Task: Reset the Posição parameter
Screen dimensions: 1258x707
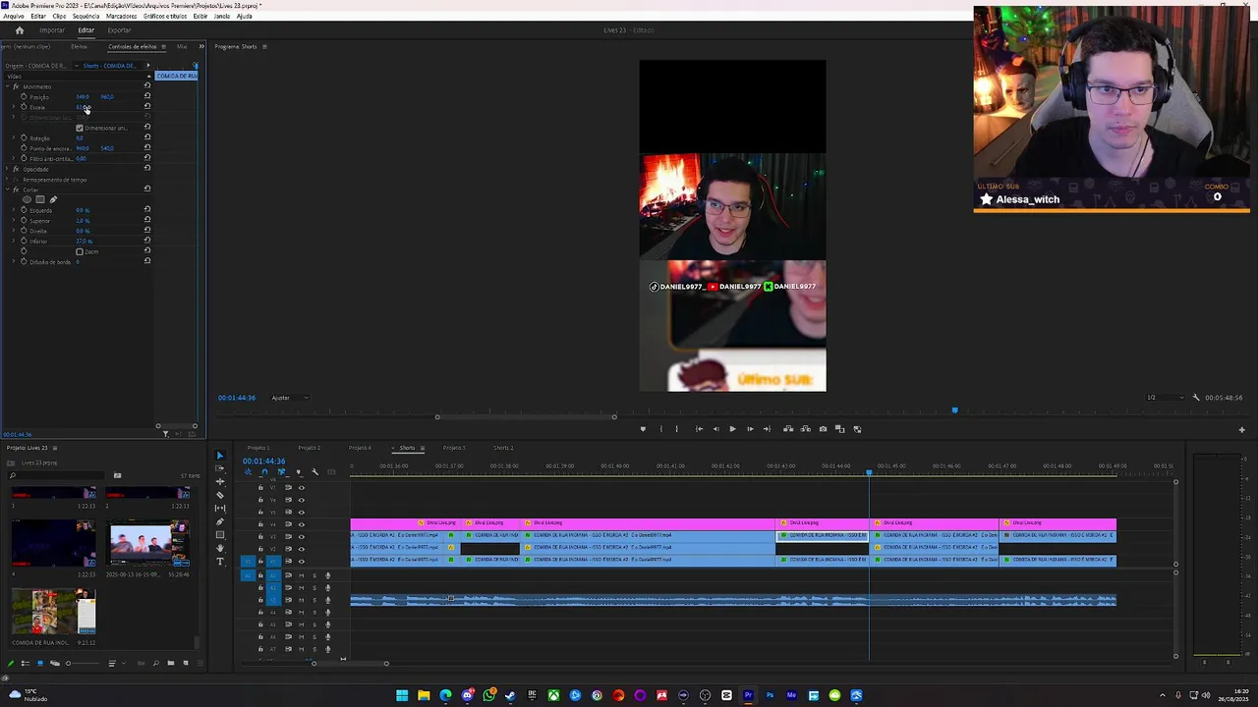Action: click(147, 96)
